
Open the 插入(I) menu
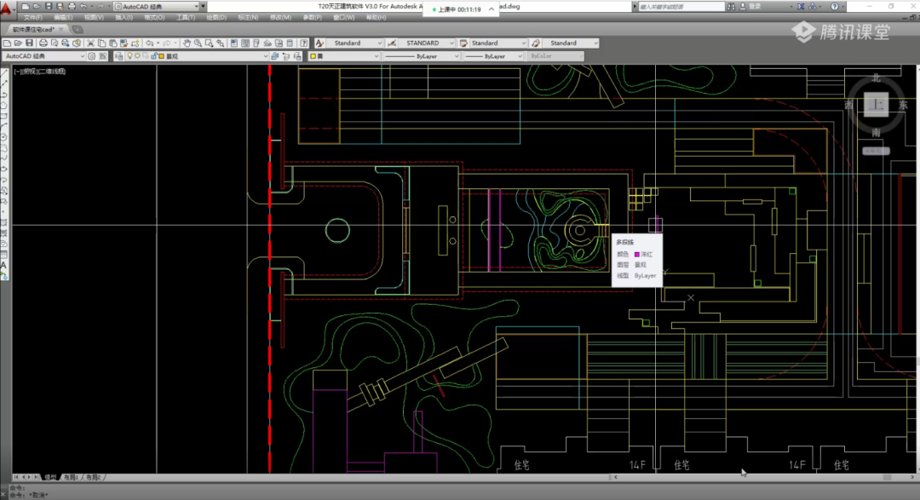click(124, 18)
